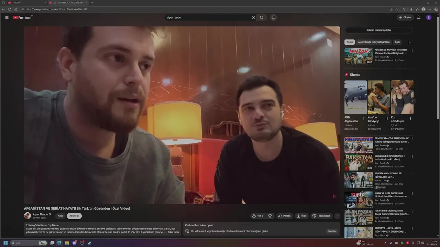The width and height of the screenshot is (440, 247).
Task: Select the Tümü filter chip
Action: click(x=350, y=42)
